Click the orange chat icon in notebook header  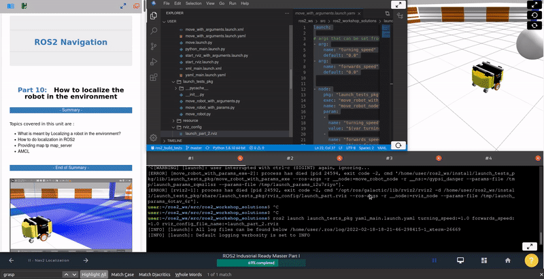click(137, 6)
